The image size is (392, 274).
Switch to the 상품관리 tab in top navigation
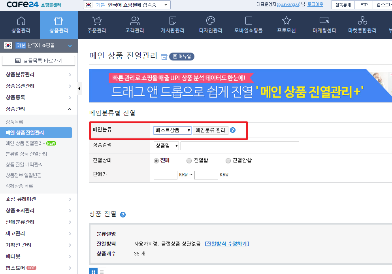coord(58,25)
